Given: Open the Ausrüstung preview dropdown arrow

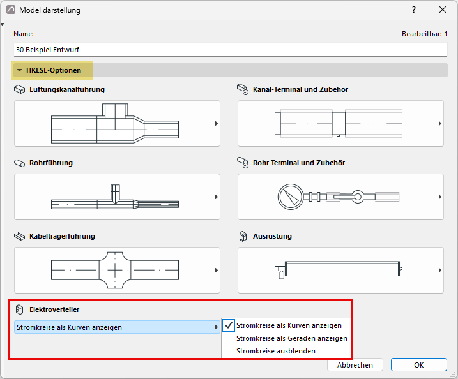Looking at the screenshot, I should [x=440, y=270].
